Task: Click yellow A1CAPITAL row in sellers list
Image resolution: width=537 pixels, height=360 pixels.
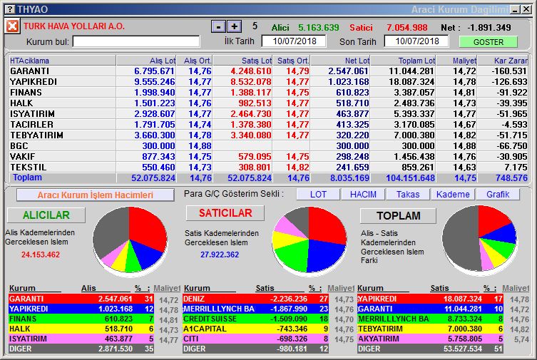Action: [255, 329]
